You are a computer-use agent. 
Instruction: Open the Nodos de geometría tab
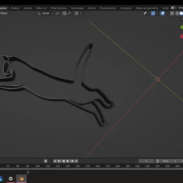[147, 8]
